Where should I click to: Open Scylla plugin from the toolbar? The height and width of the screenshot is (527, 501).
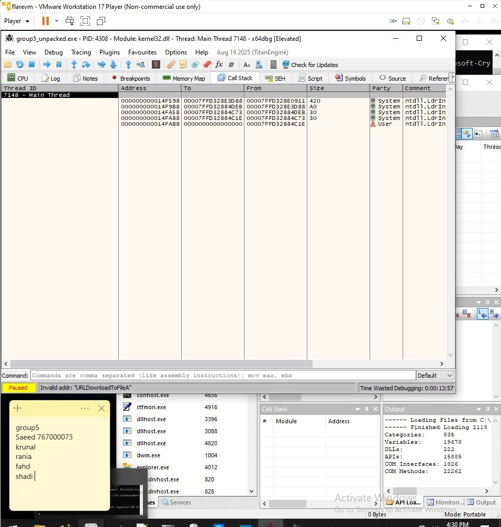point(155,64)
